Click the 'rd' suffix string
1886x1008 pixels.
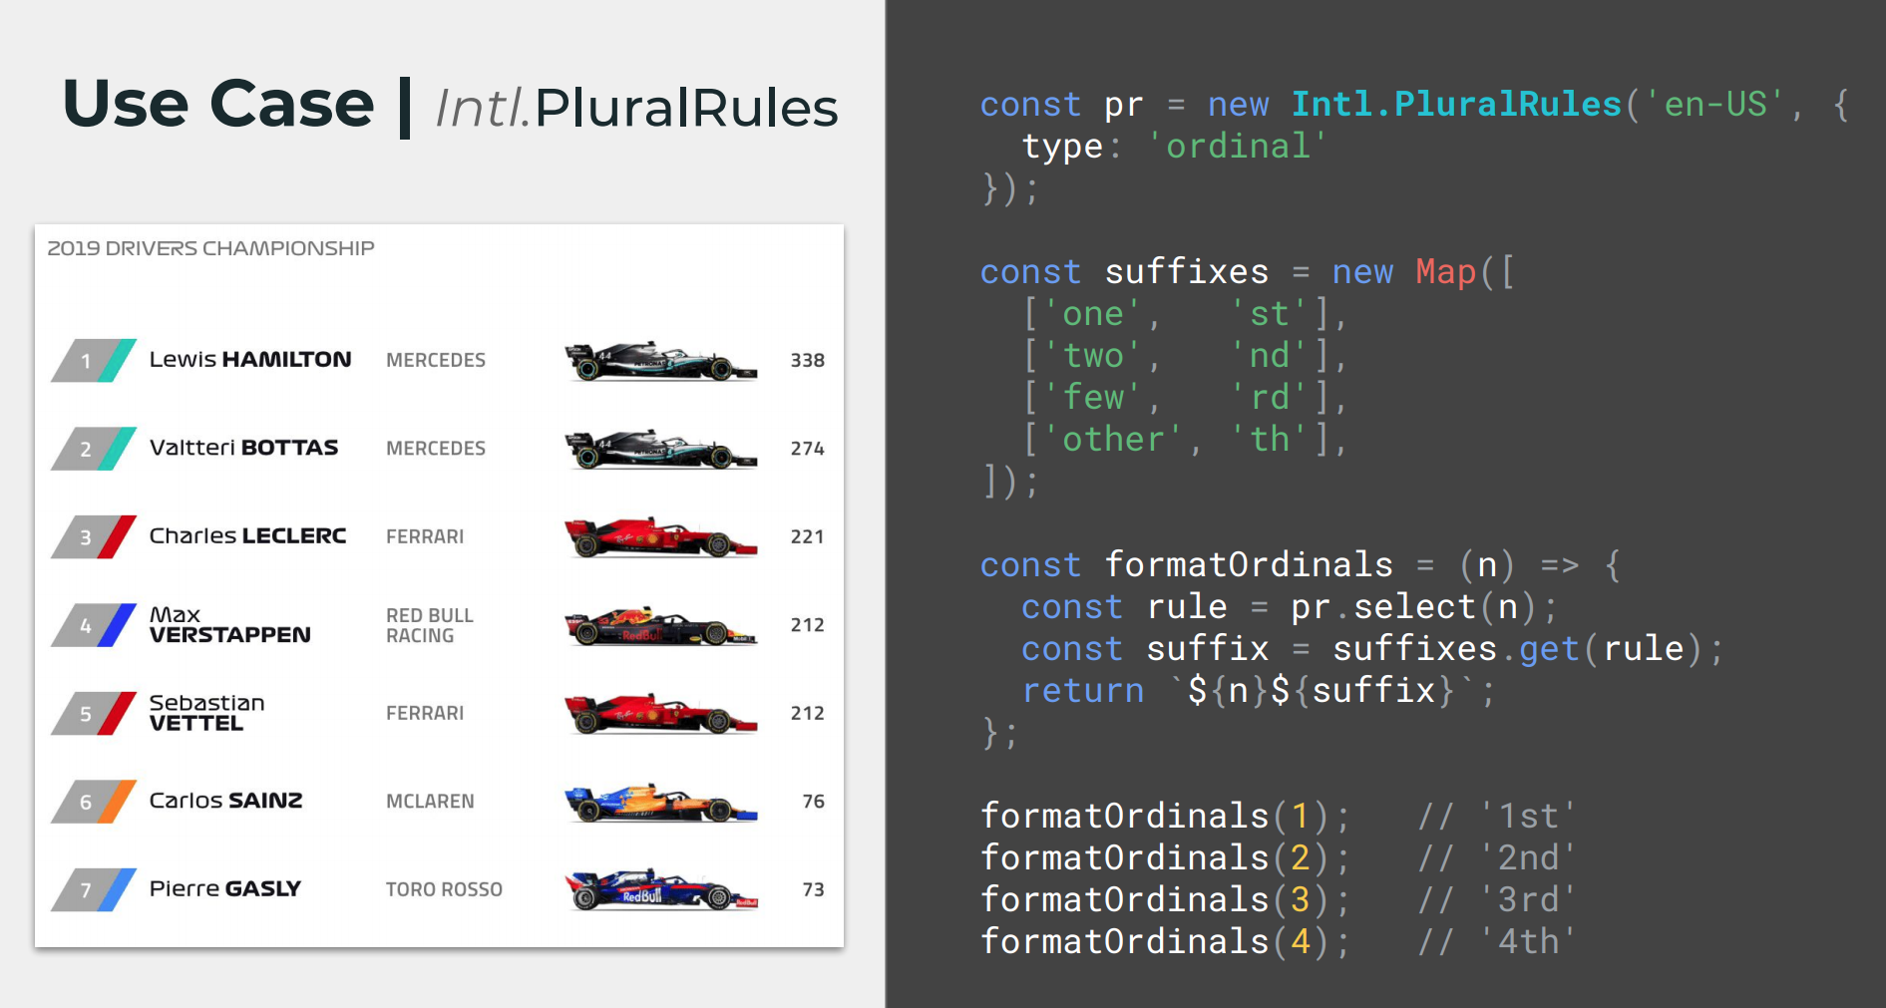(x=1270, y=398)
